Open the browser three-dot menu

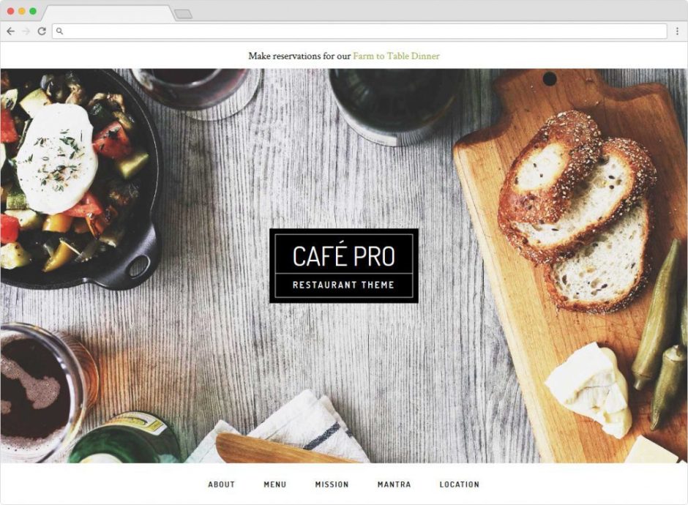coord(678,31)
